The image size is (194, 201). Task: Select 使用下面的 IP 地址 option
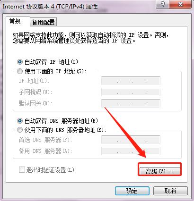20,72
